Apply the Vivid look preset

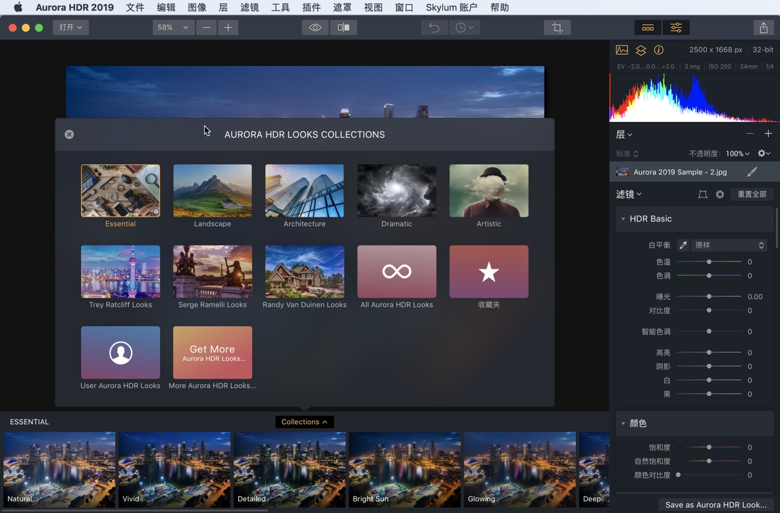[x=174, y=470]
